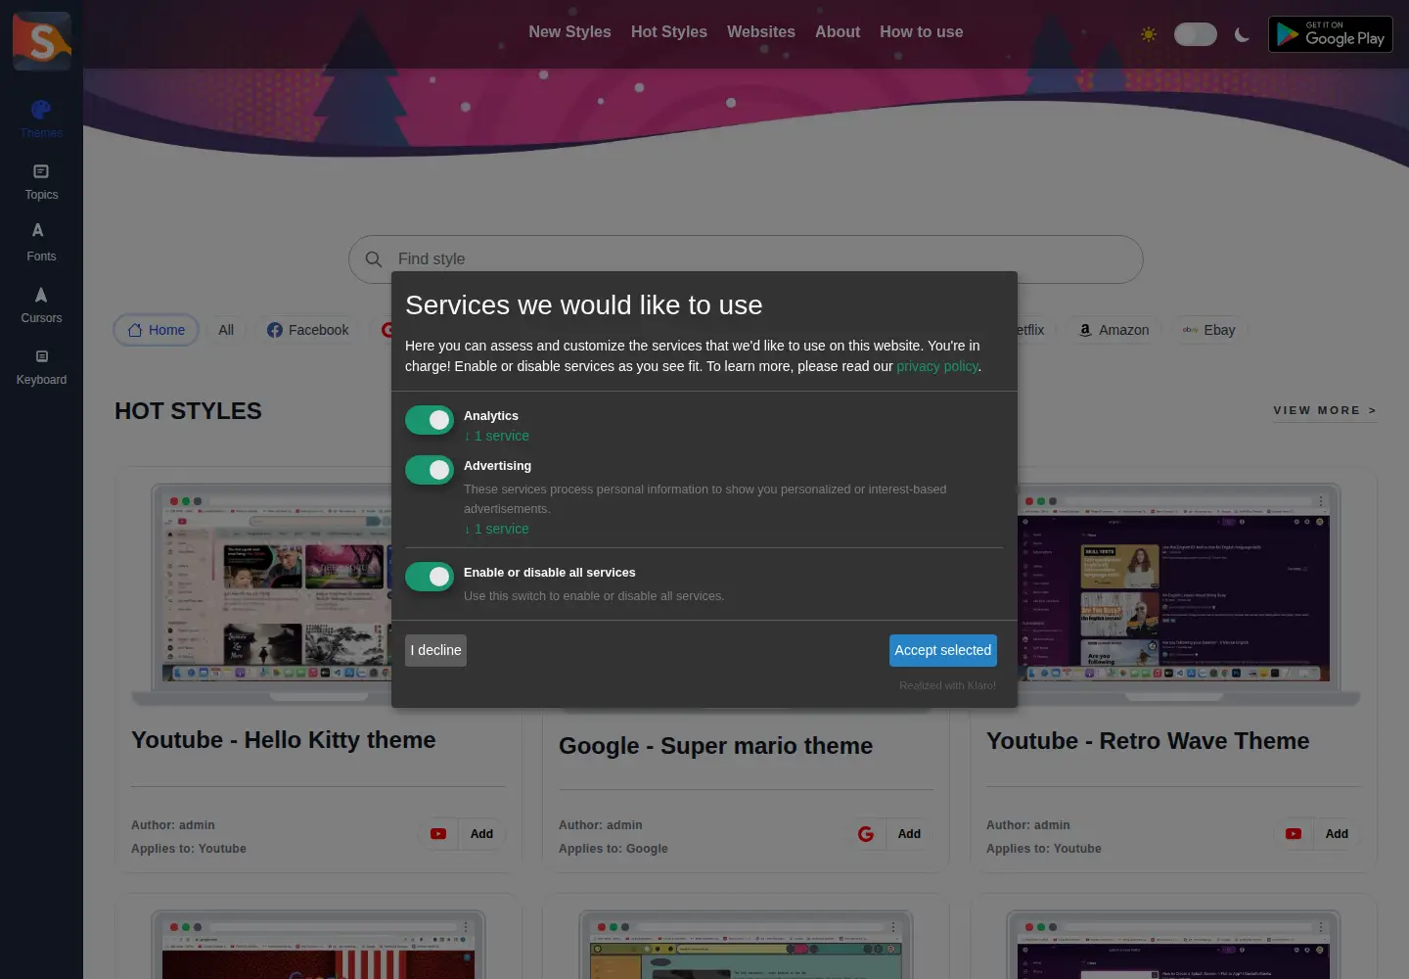Image resolution: width=1409 pixels, height=979 pixels.
Task: Click the search magnifier icon
Action: tap(374, 259)
